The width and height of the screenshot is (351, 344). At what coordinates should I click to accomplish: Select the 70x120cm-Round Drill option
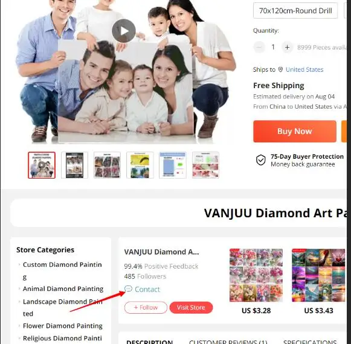pyautogui.click(x=295, y=10)
